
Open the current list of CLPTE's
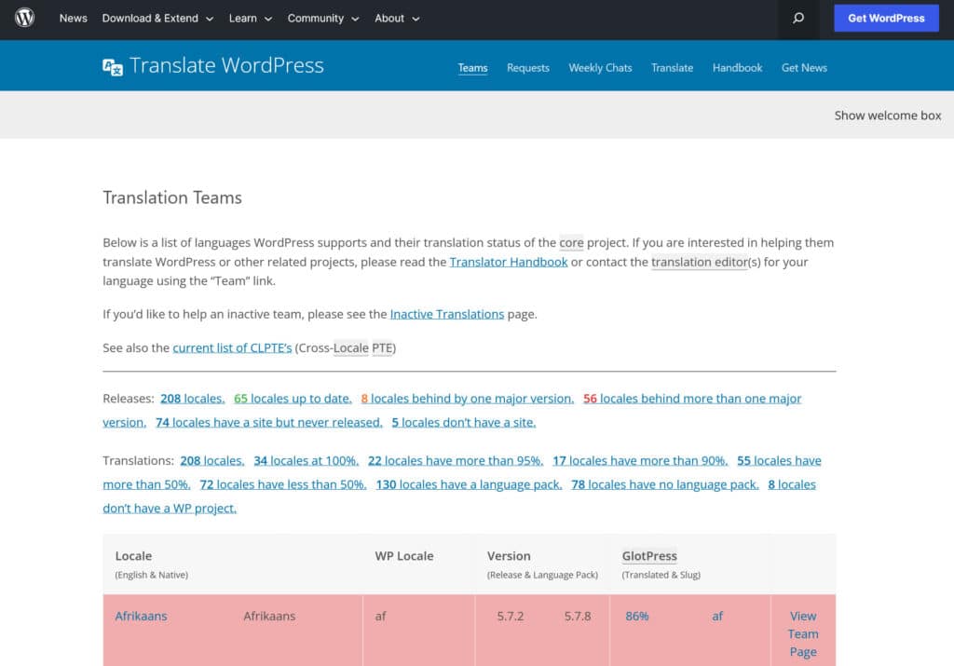pos(232,347)
